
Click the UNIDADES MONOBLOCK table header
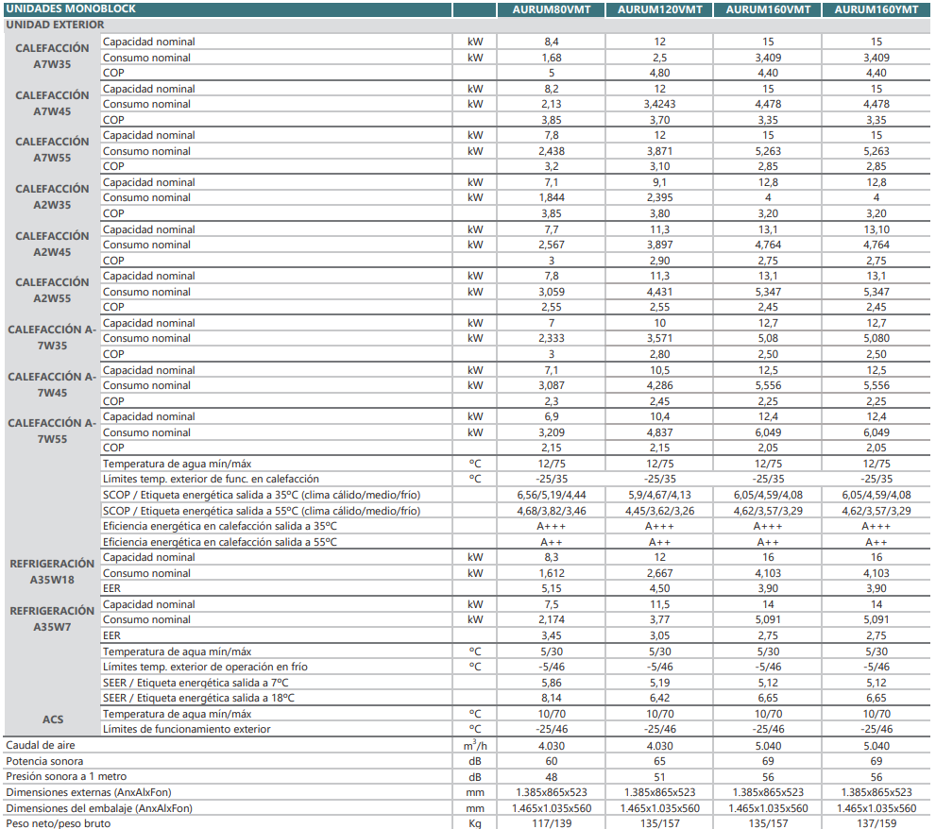[228, 8]
